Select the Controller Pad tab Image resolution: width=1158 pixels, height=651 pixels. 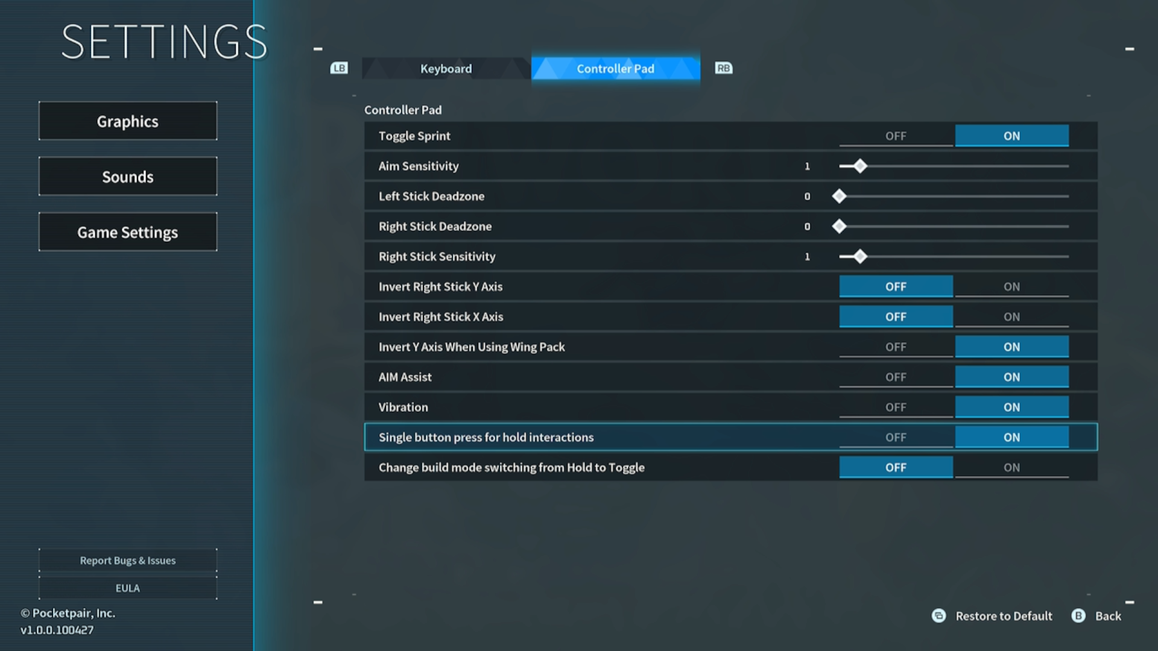[x=615, y=69]
